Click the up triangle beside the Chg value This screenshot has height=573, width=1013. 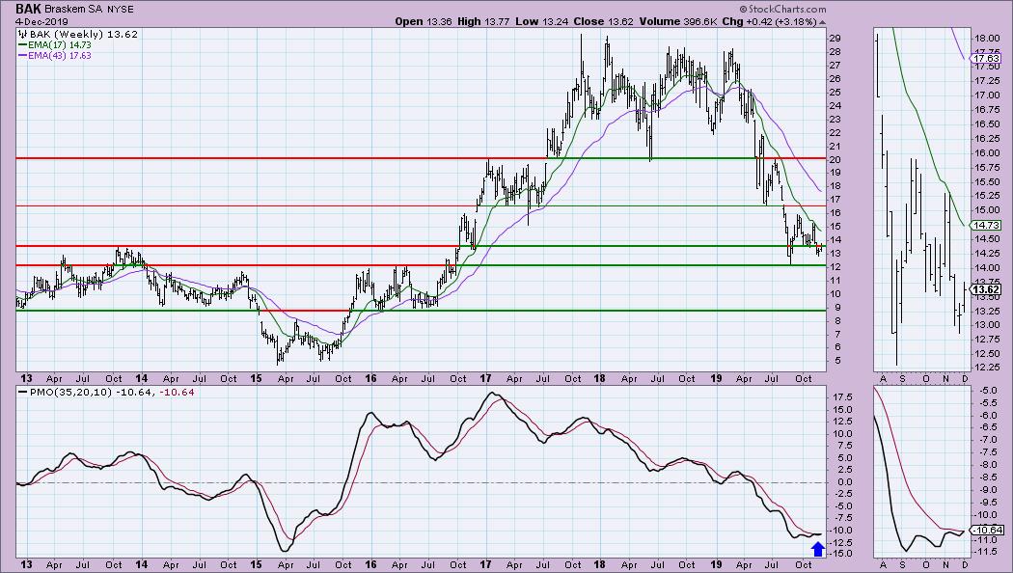pos(822,22)
